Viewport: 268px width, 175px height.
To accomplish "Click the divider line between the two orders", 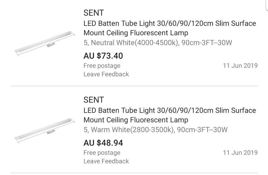I will click(134, 86).
